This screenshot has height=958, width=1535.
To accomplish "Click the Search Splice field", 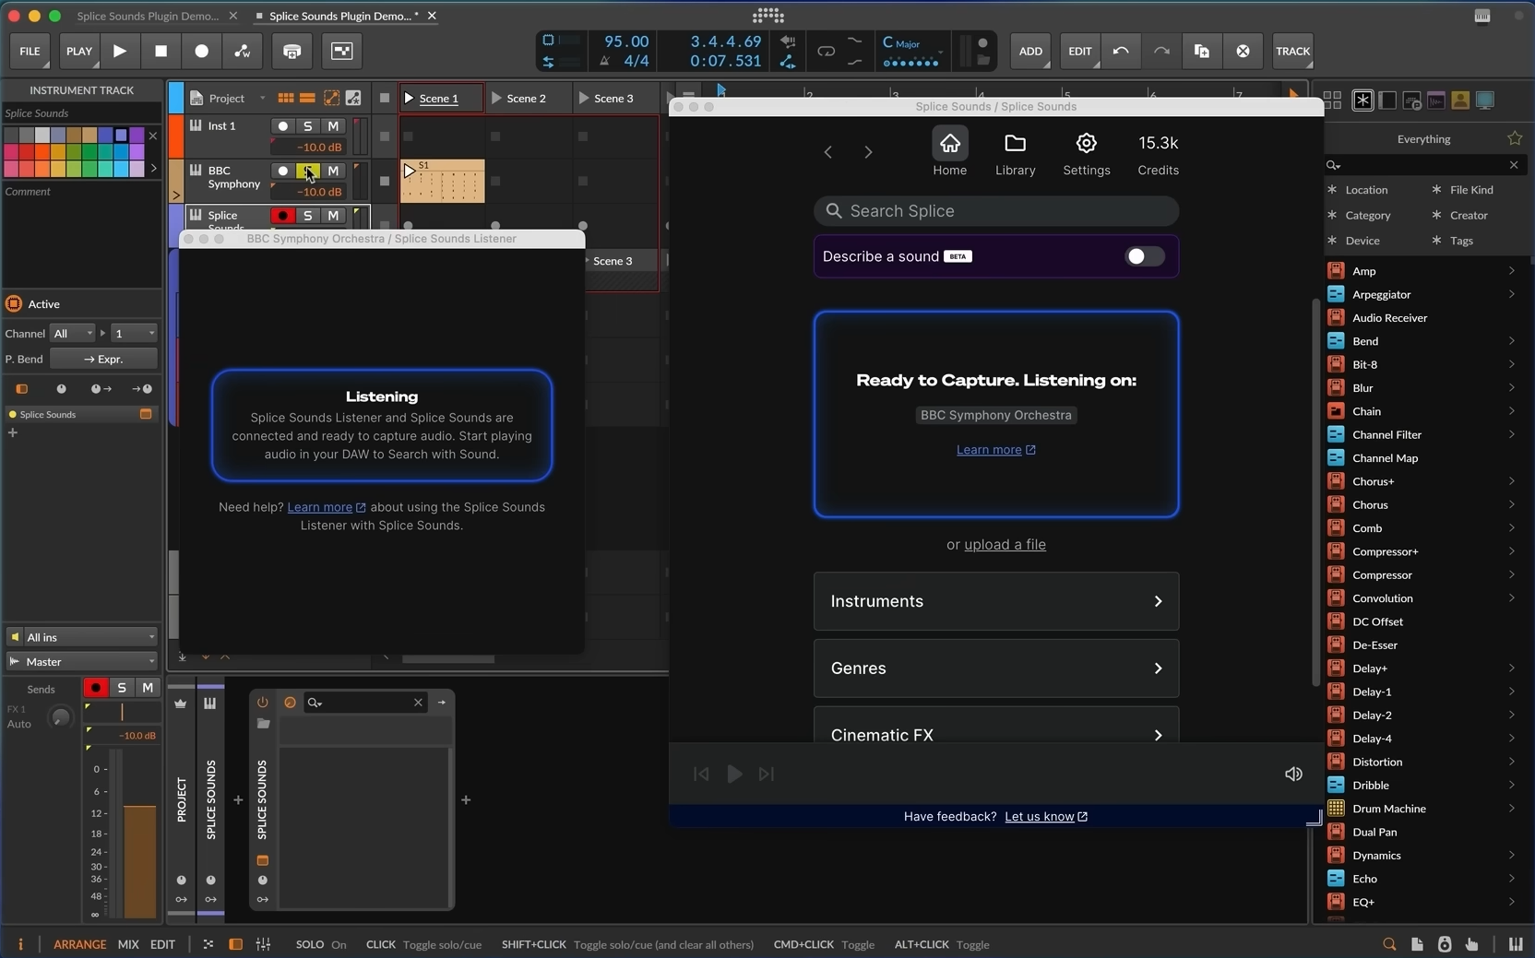I will pos(996,211).
